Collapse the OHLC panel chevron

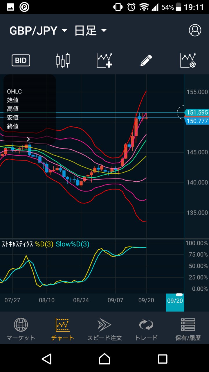(x=28, y=139)
